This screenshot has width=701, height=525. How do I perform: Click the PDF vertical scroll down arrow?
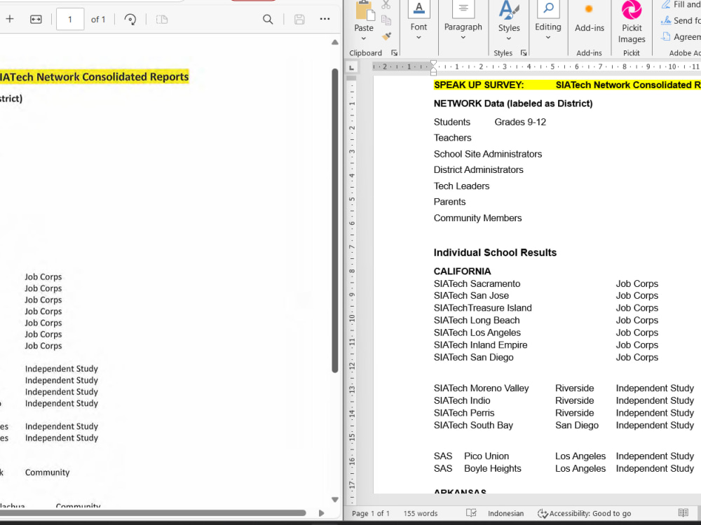335,500
